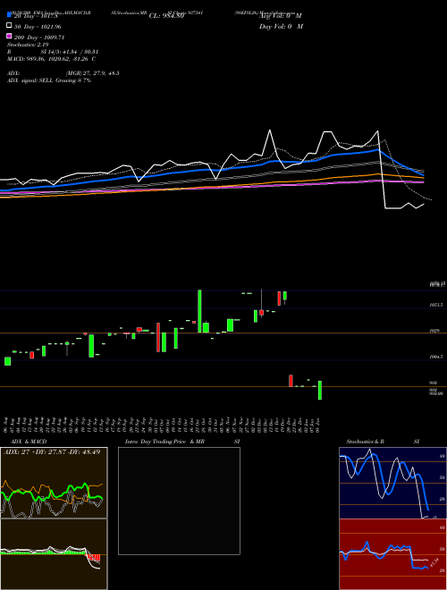Click the 'Stochastics: 2.19' readout
This screenshot has height=590, width=447.
28,45
